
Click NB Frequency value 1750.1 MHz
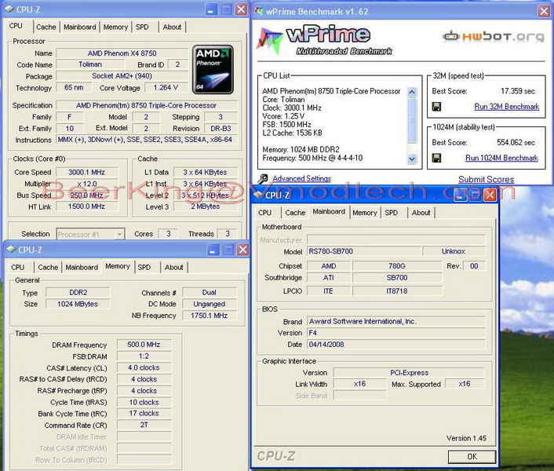tap(210, 316)
